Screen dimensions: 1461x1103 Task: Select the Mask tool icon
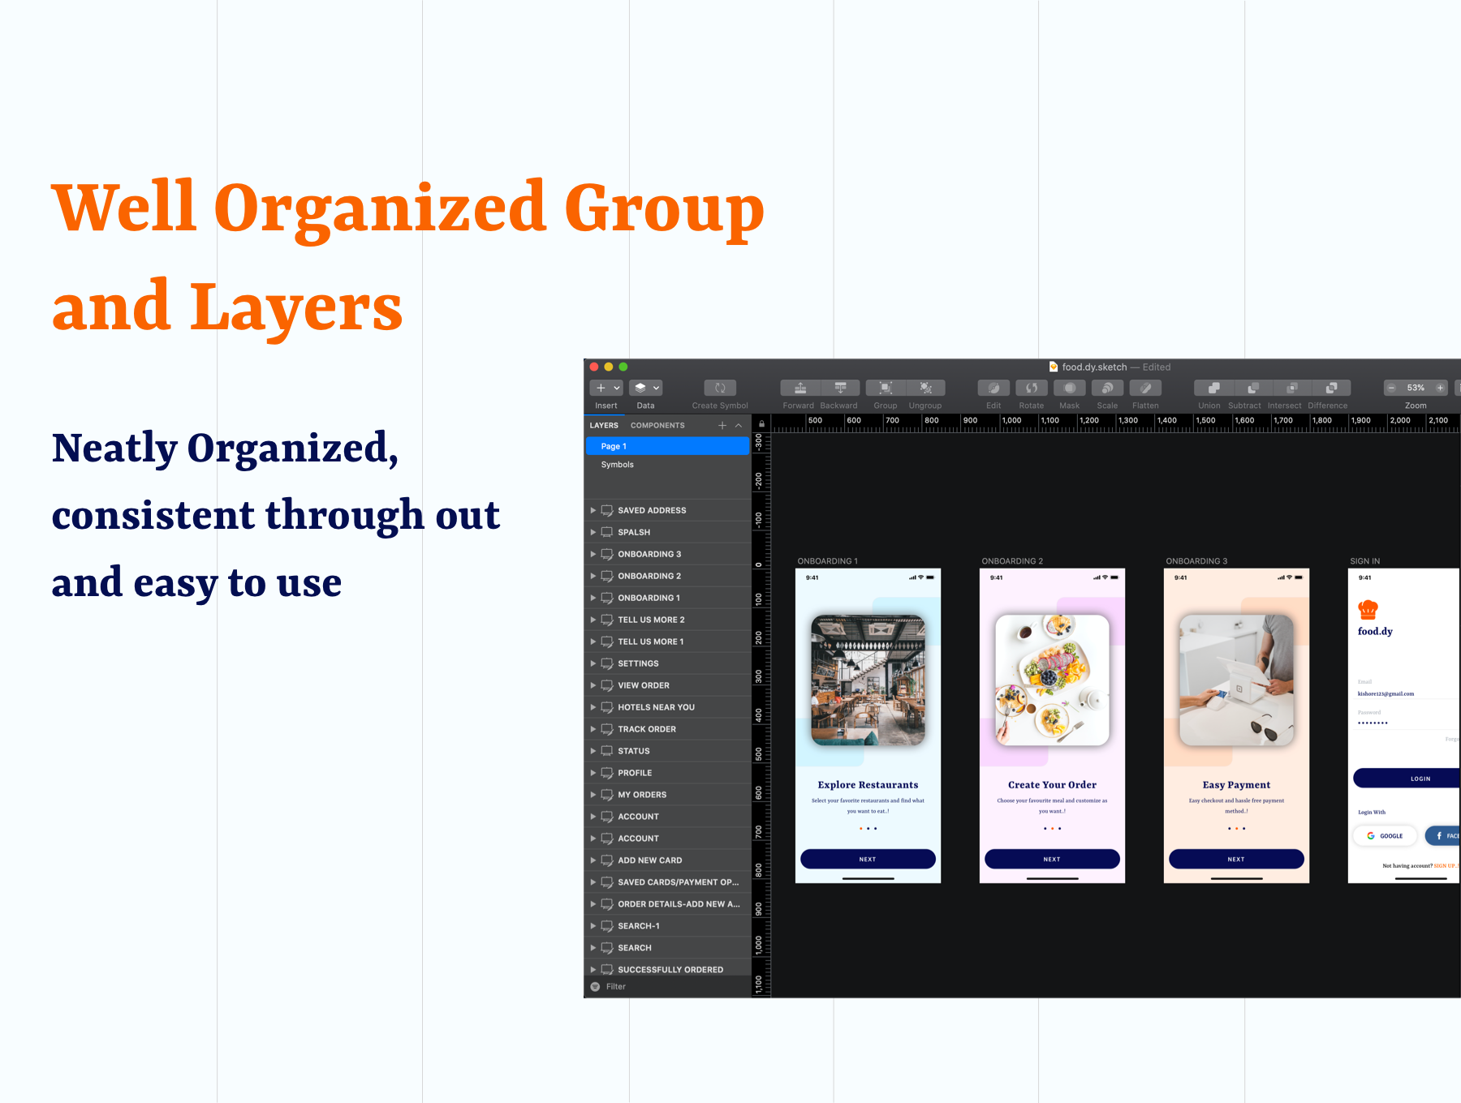[1070, 388]
